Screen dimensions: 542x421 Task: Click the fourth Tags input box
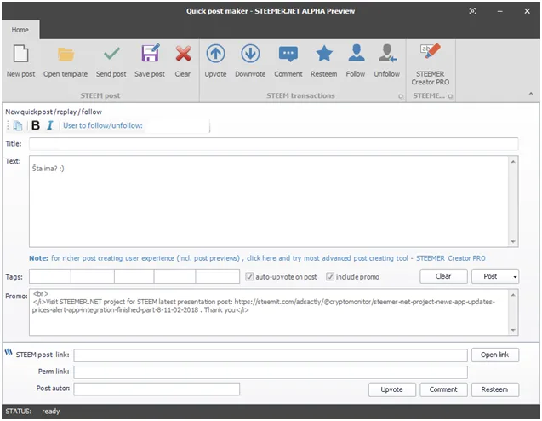coord(175,277)
